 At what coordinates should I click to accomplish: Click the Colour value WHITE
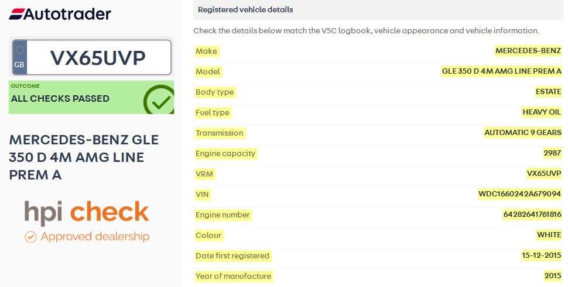click(549, 235)
